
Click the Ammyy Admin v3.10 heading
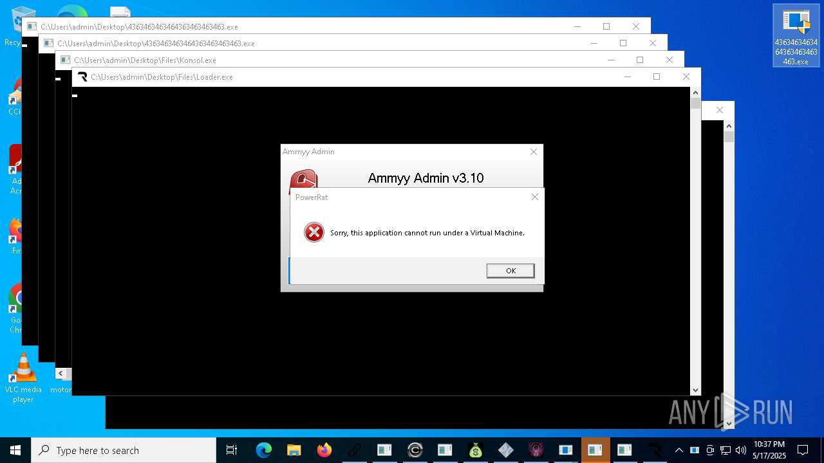click(426, 178)
